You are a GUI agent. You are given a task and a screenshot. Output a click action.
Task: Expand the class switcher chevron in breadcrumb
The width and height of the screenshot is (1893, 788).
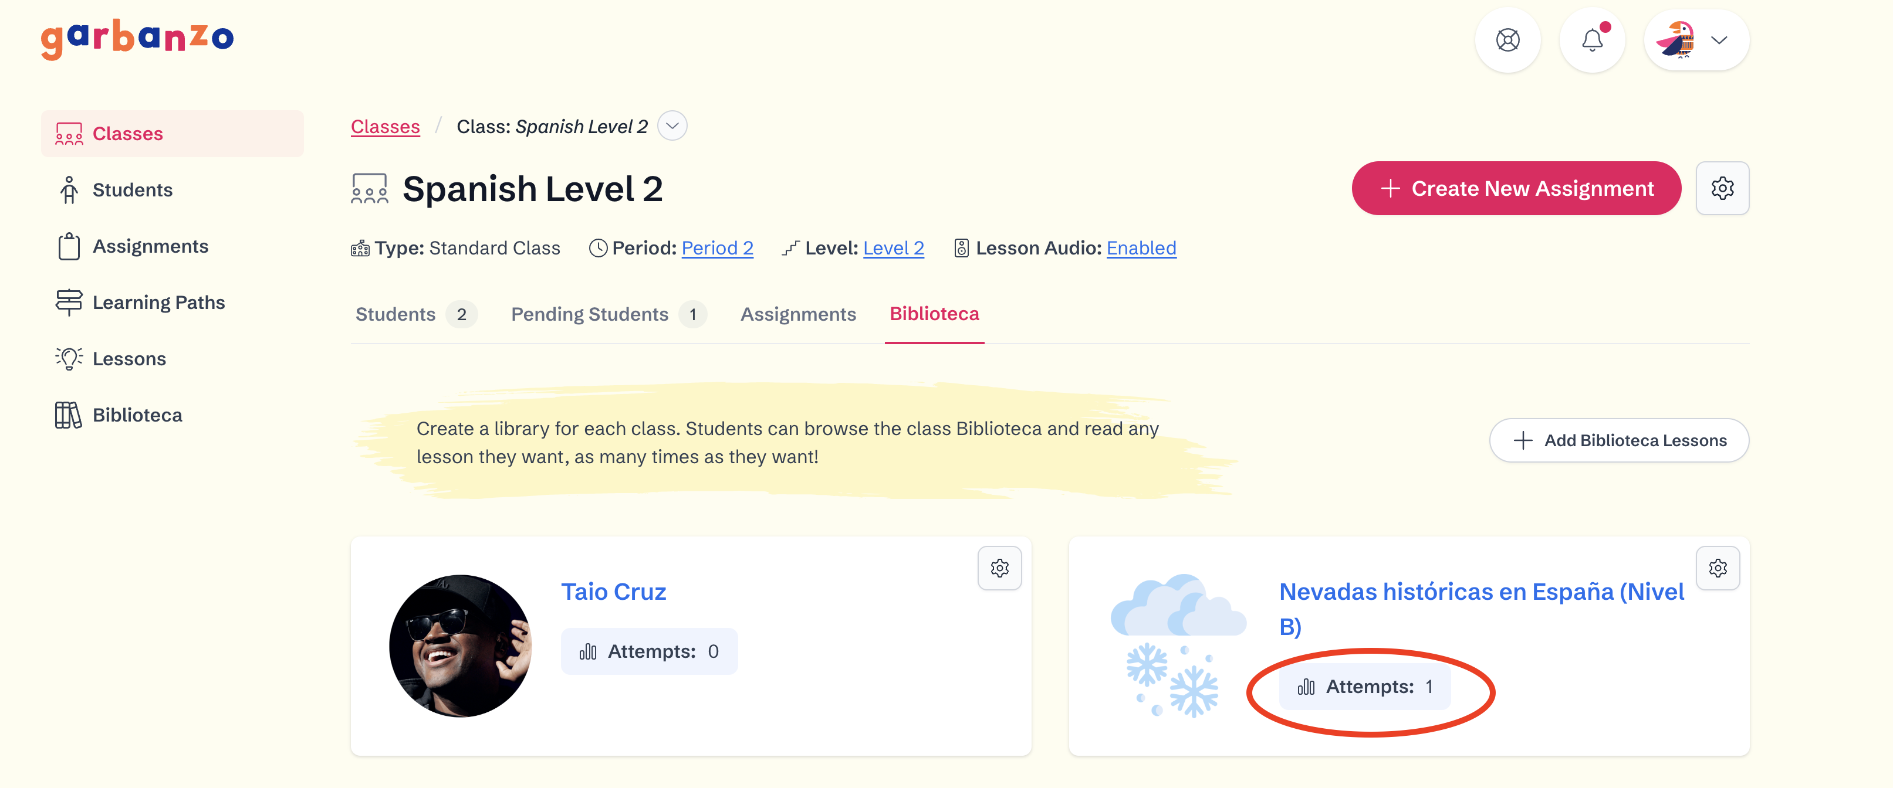(672, 126)
